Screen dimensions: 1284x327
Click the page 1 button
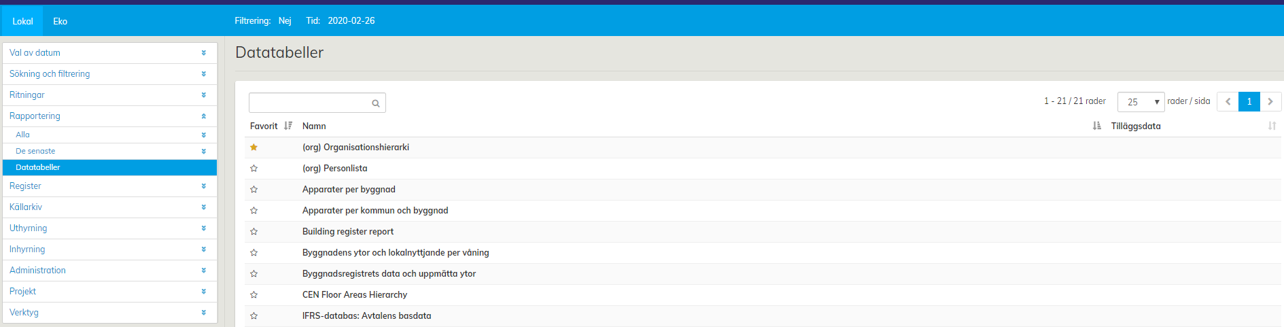coord(1249,101)
